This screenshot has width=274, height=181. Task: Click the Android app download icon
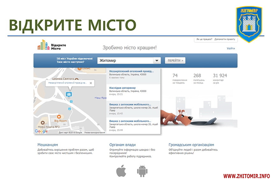pyautogui.click(x=142, y=171)
